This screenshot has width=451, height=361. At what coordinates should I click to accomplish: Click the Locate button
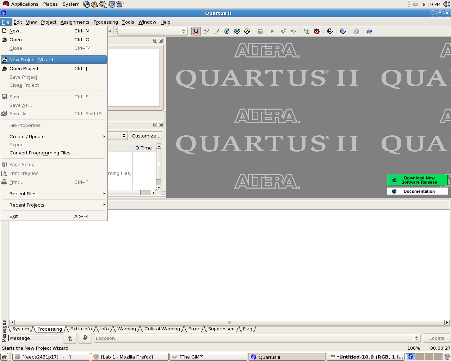(437, 338)
